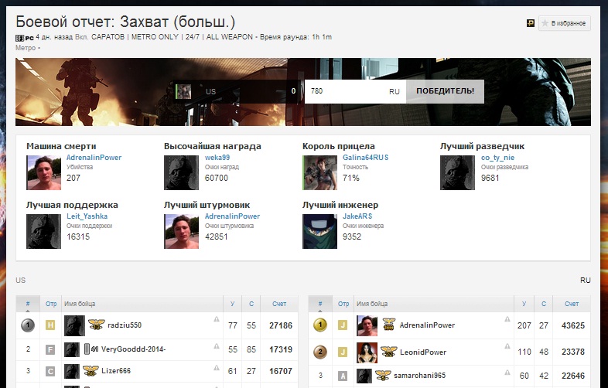This screenshot has width=608, height=388.
Task: Sort US table by С deaths column
Action: pyautogui.click(x=251, y=305)
